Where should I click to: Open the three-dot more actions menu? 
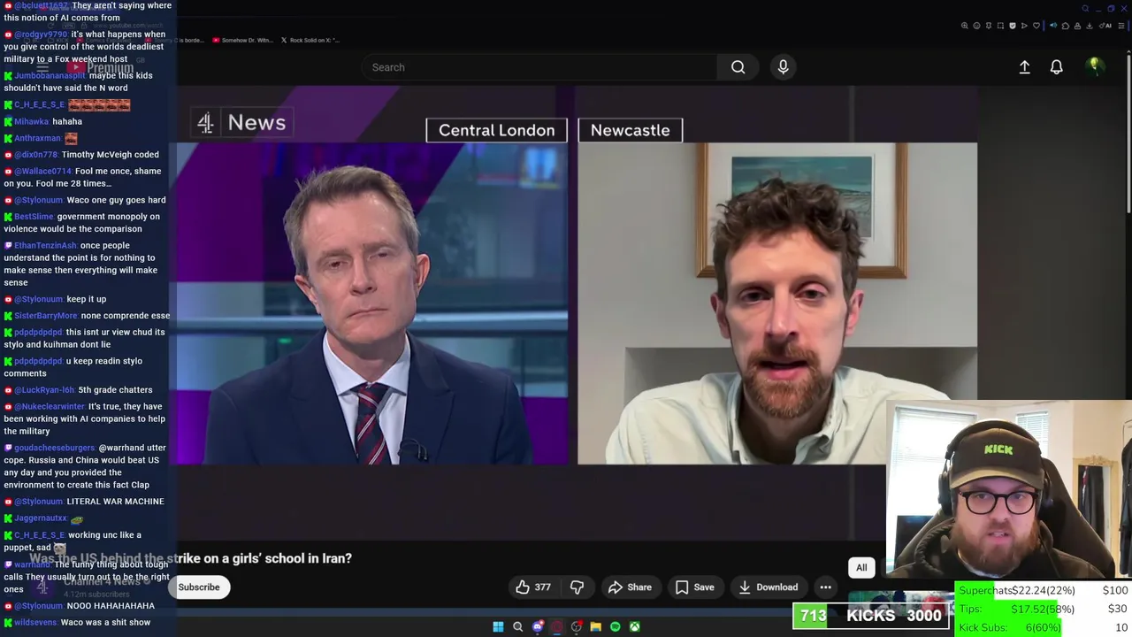(825, 587)
